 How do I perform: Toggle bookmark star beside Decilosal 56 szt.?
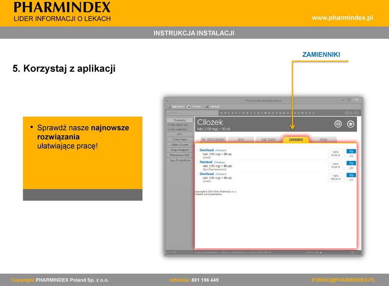(x=197, y=174)
